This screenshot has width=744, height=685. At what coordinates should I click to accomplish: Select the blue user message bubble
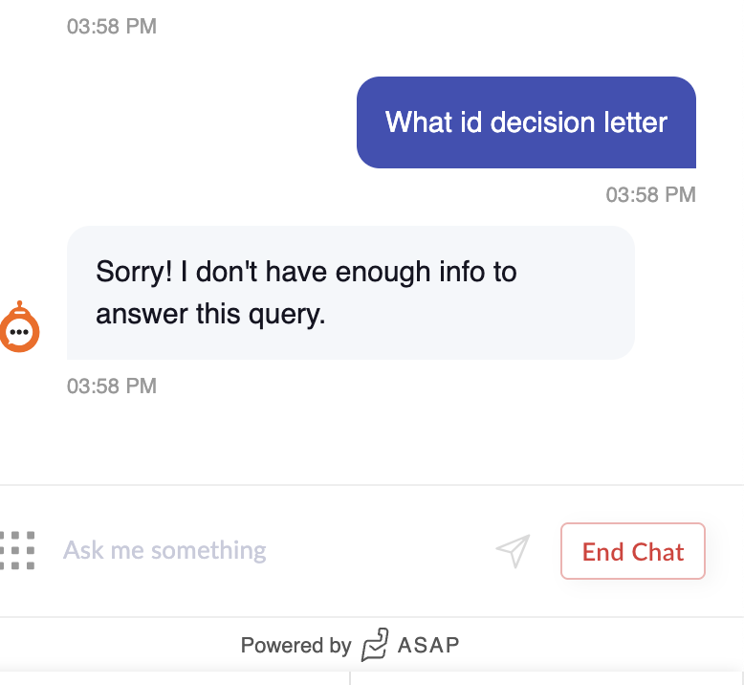point(526,122)
